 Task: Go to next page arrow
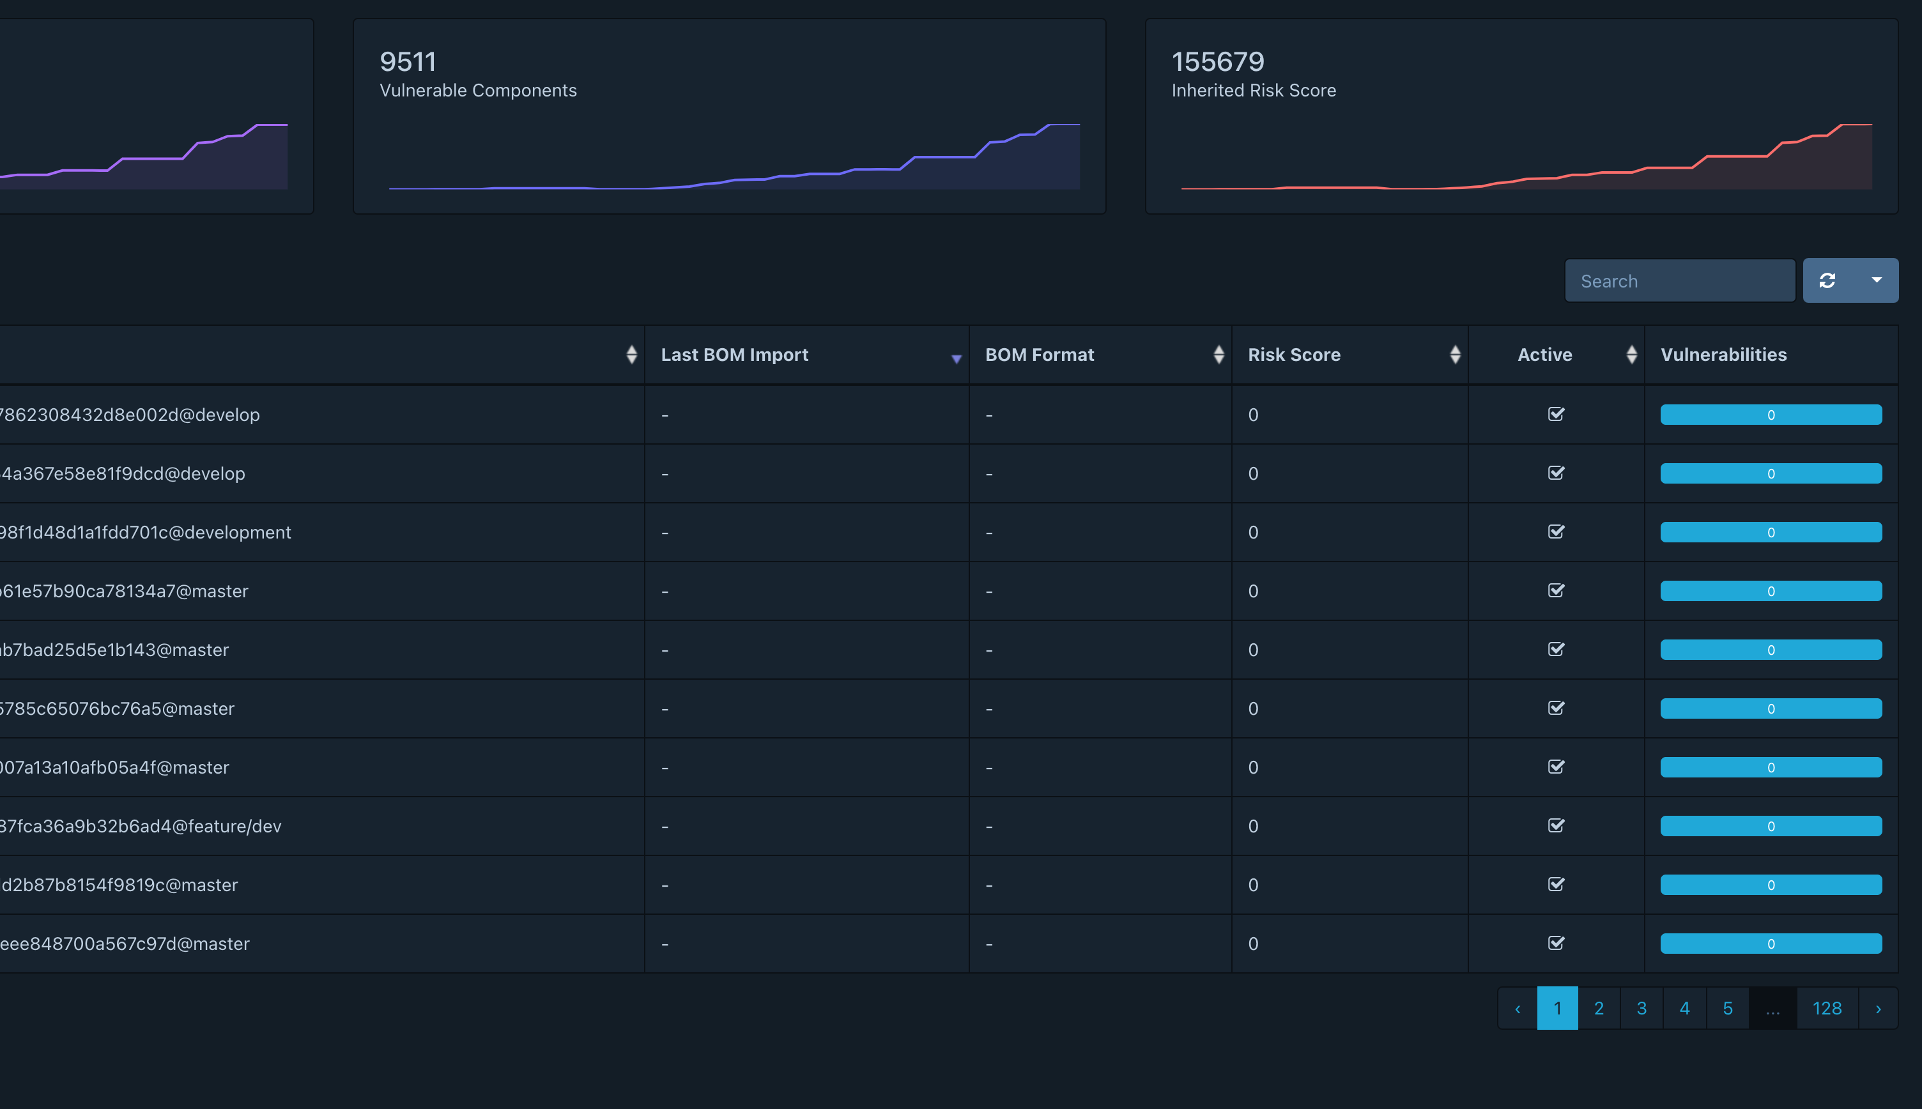coord(1878,1009)
